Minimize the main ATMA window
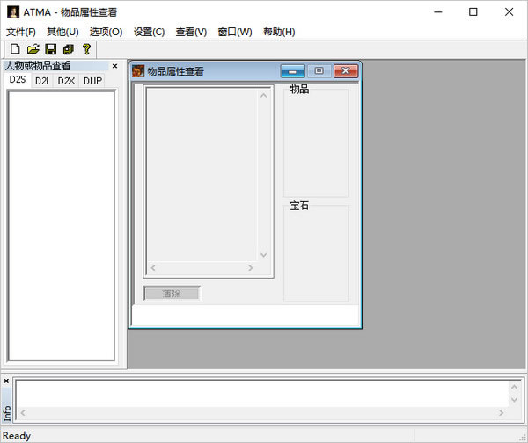This screenshot has height=443, width=528. click(438, 12)
